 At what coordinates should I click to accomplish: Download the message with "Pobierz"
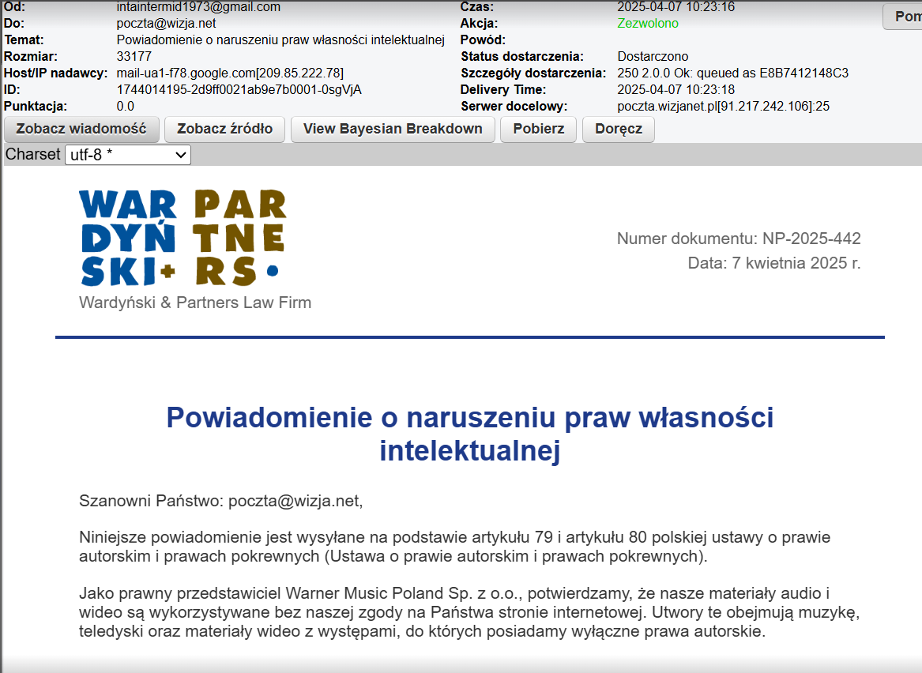coord(538,129)
